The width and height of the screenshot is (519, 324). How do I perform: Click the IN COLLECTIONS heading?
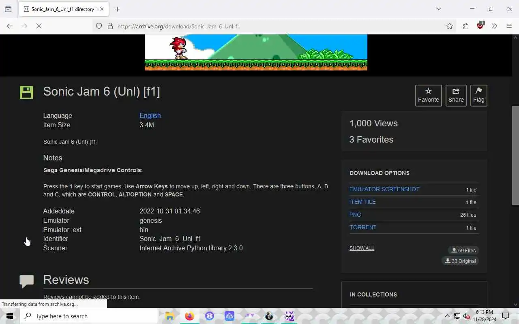tap(373, 294)
